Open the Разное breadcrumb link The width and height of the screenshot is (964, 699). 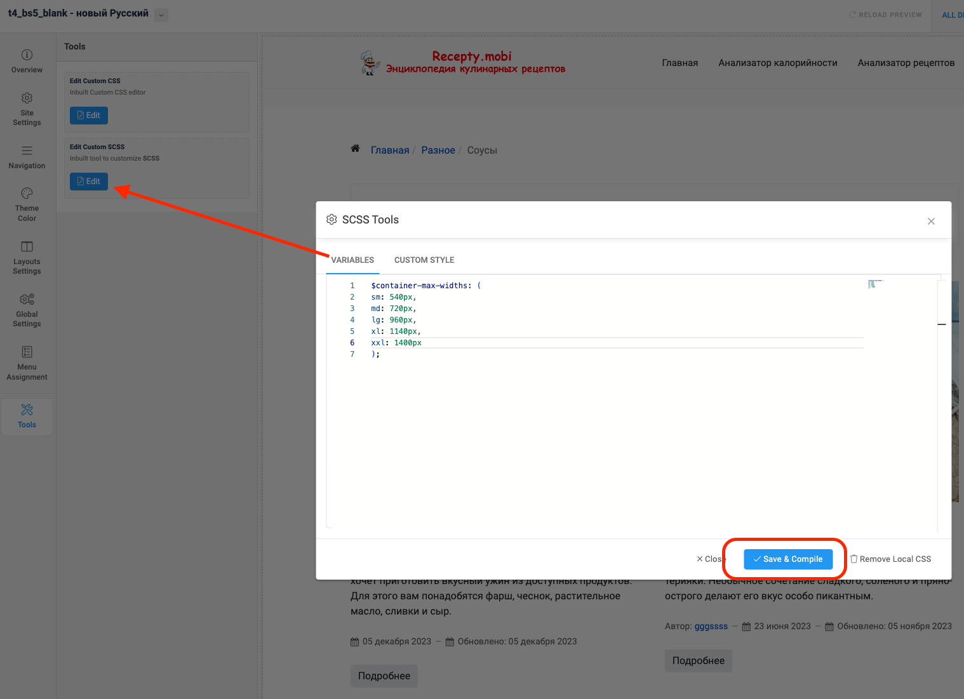coord(438,150)
